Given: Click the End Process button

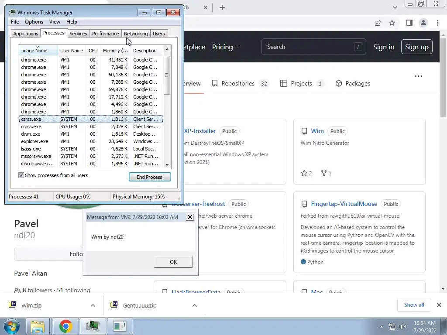Looking at the screenshot, I should point(150,177).
